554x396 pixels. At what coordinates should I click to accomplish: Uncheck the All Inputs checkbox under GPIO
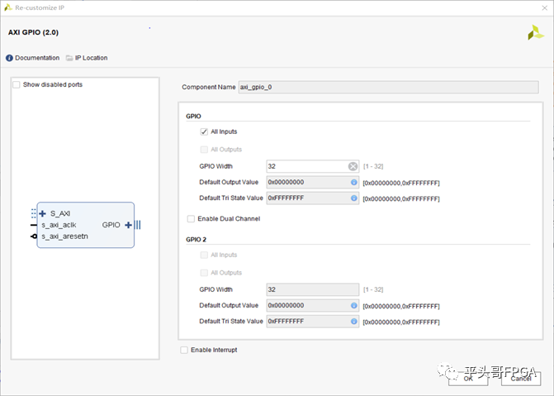[x=203, y=131]
